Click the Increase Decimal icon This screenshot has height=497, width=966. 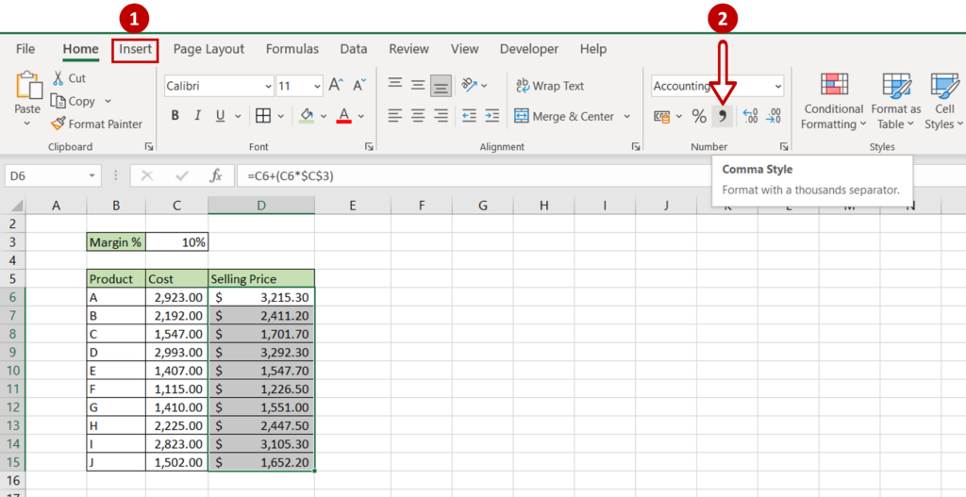tap(751, 117)
